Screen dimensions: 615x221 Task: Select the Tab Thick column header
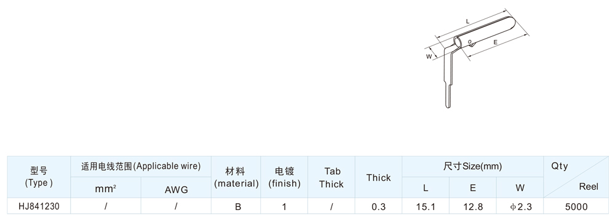coord(331,177)
